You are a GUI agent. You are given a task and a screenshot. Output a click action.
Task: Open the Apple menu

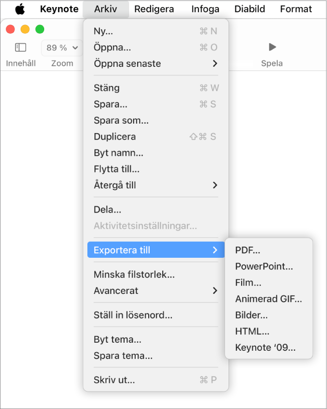point(20,9)
